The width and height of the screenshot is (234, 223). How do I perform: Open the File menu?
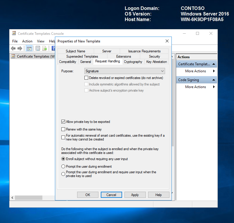(x=15, y=41)
